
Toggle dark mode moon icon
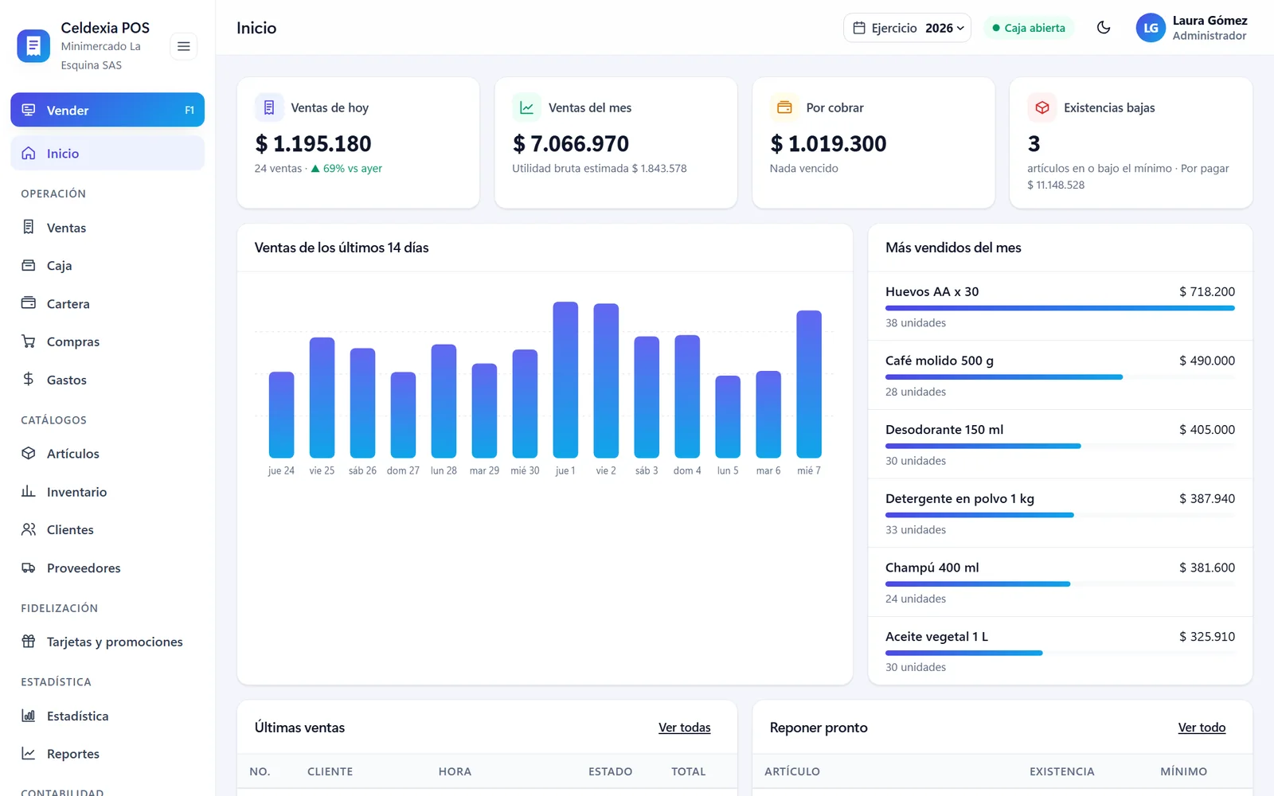tap(1104, 28)
